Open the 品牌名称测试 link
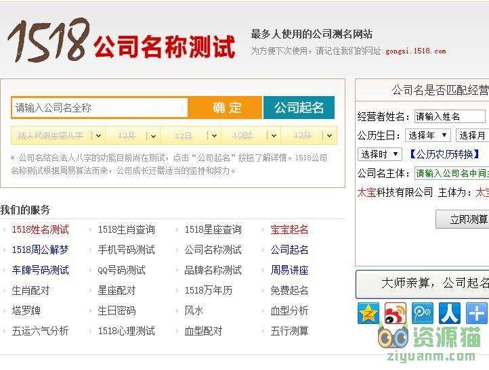This screenshot has height=370, width=489. [x=213, y=270]
